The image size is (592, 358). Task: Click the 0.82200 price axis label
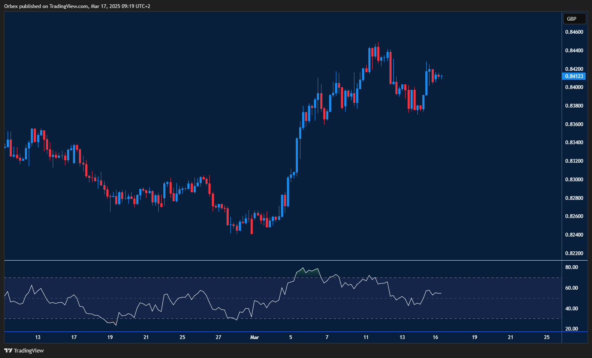click(574, 253)
